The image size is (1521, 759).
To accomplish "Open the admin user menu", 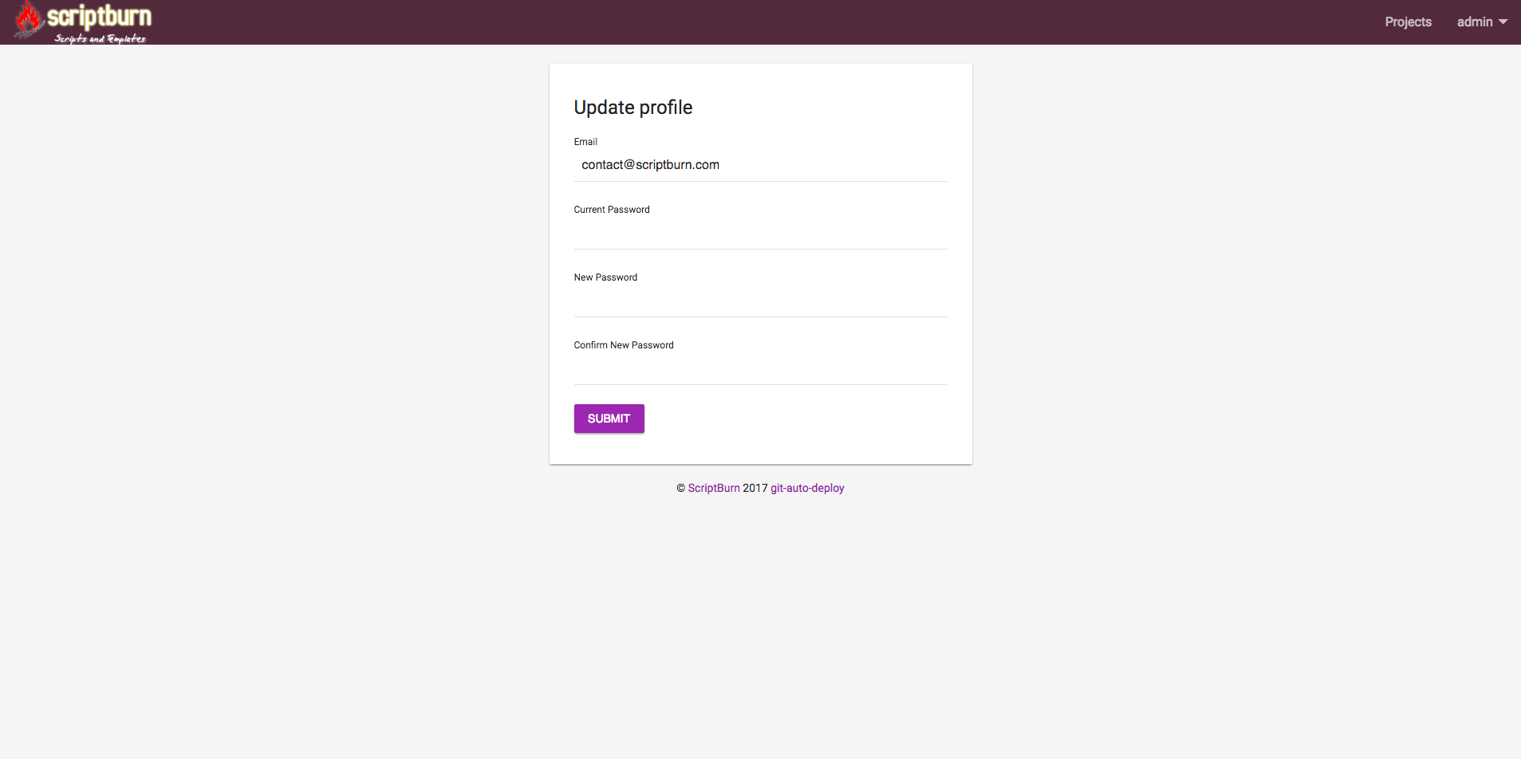I will coord(1474,22).
